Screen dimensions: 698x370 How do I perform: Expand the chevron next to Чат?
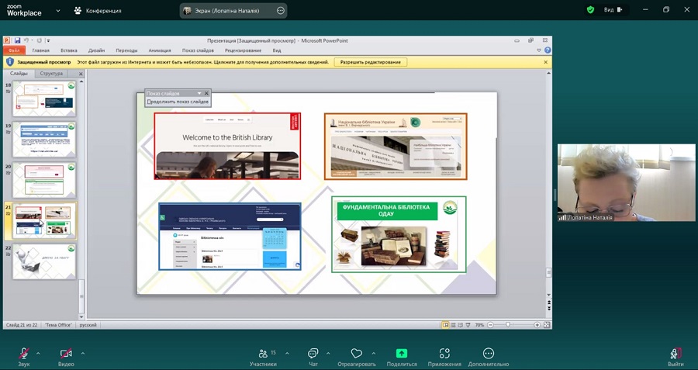pos(328,354)
